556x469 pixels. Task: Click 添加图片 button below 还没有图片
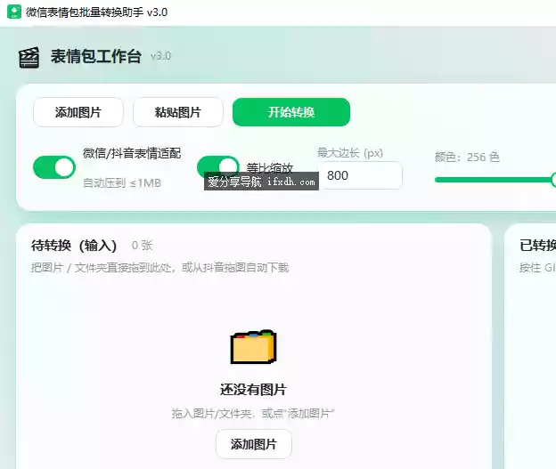[x=254, y=444]
